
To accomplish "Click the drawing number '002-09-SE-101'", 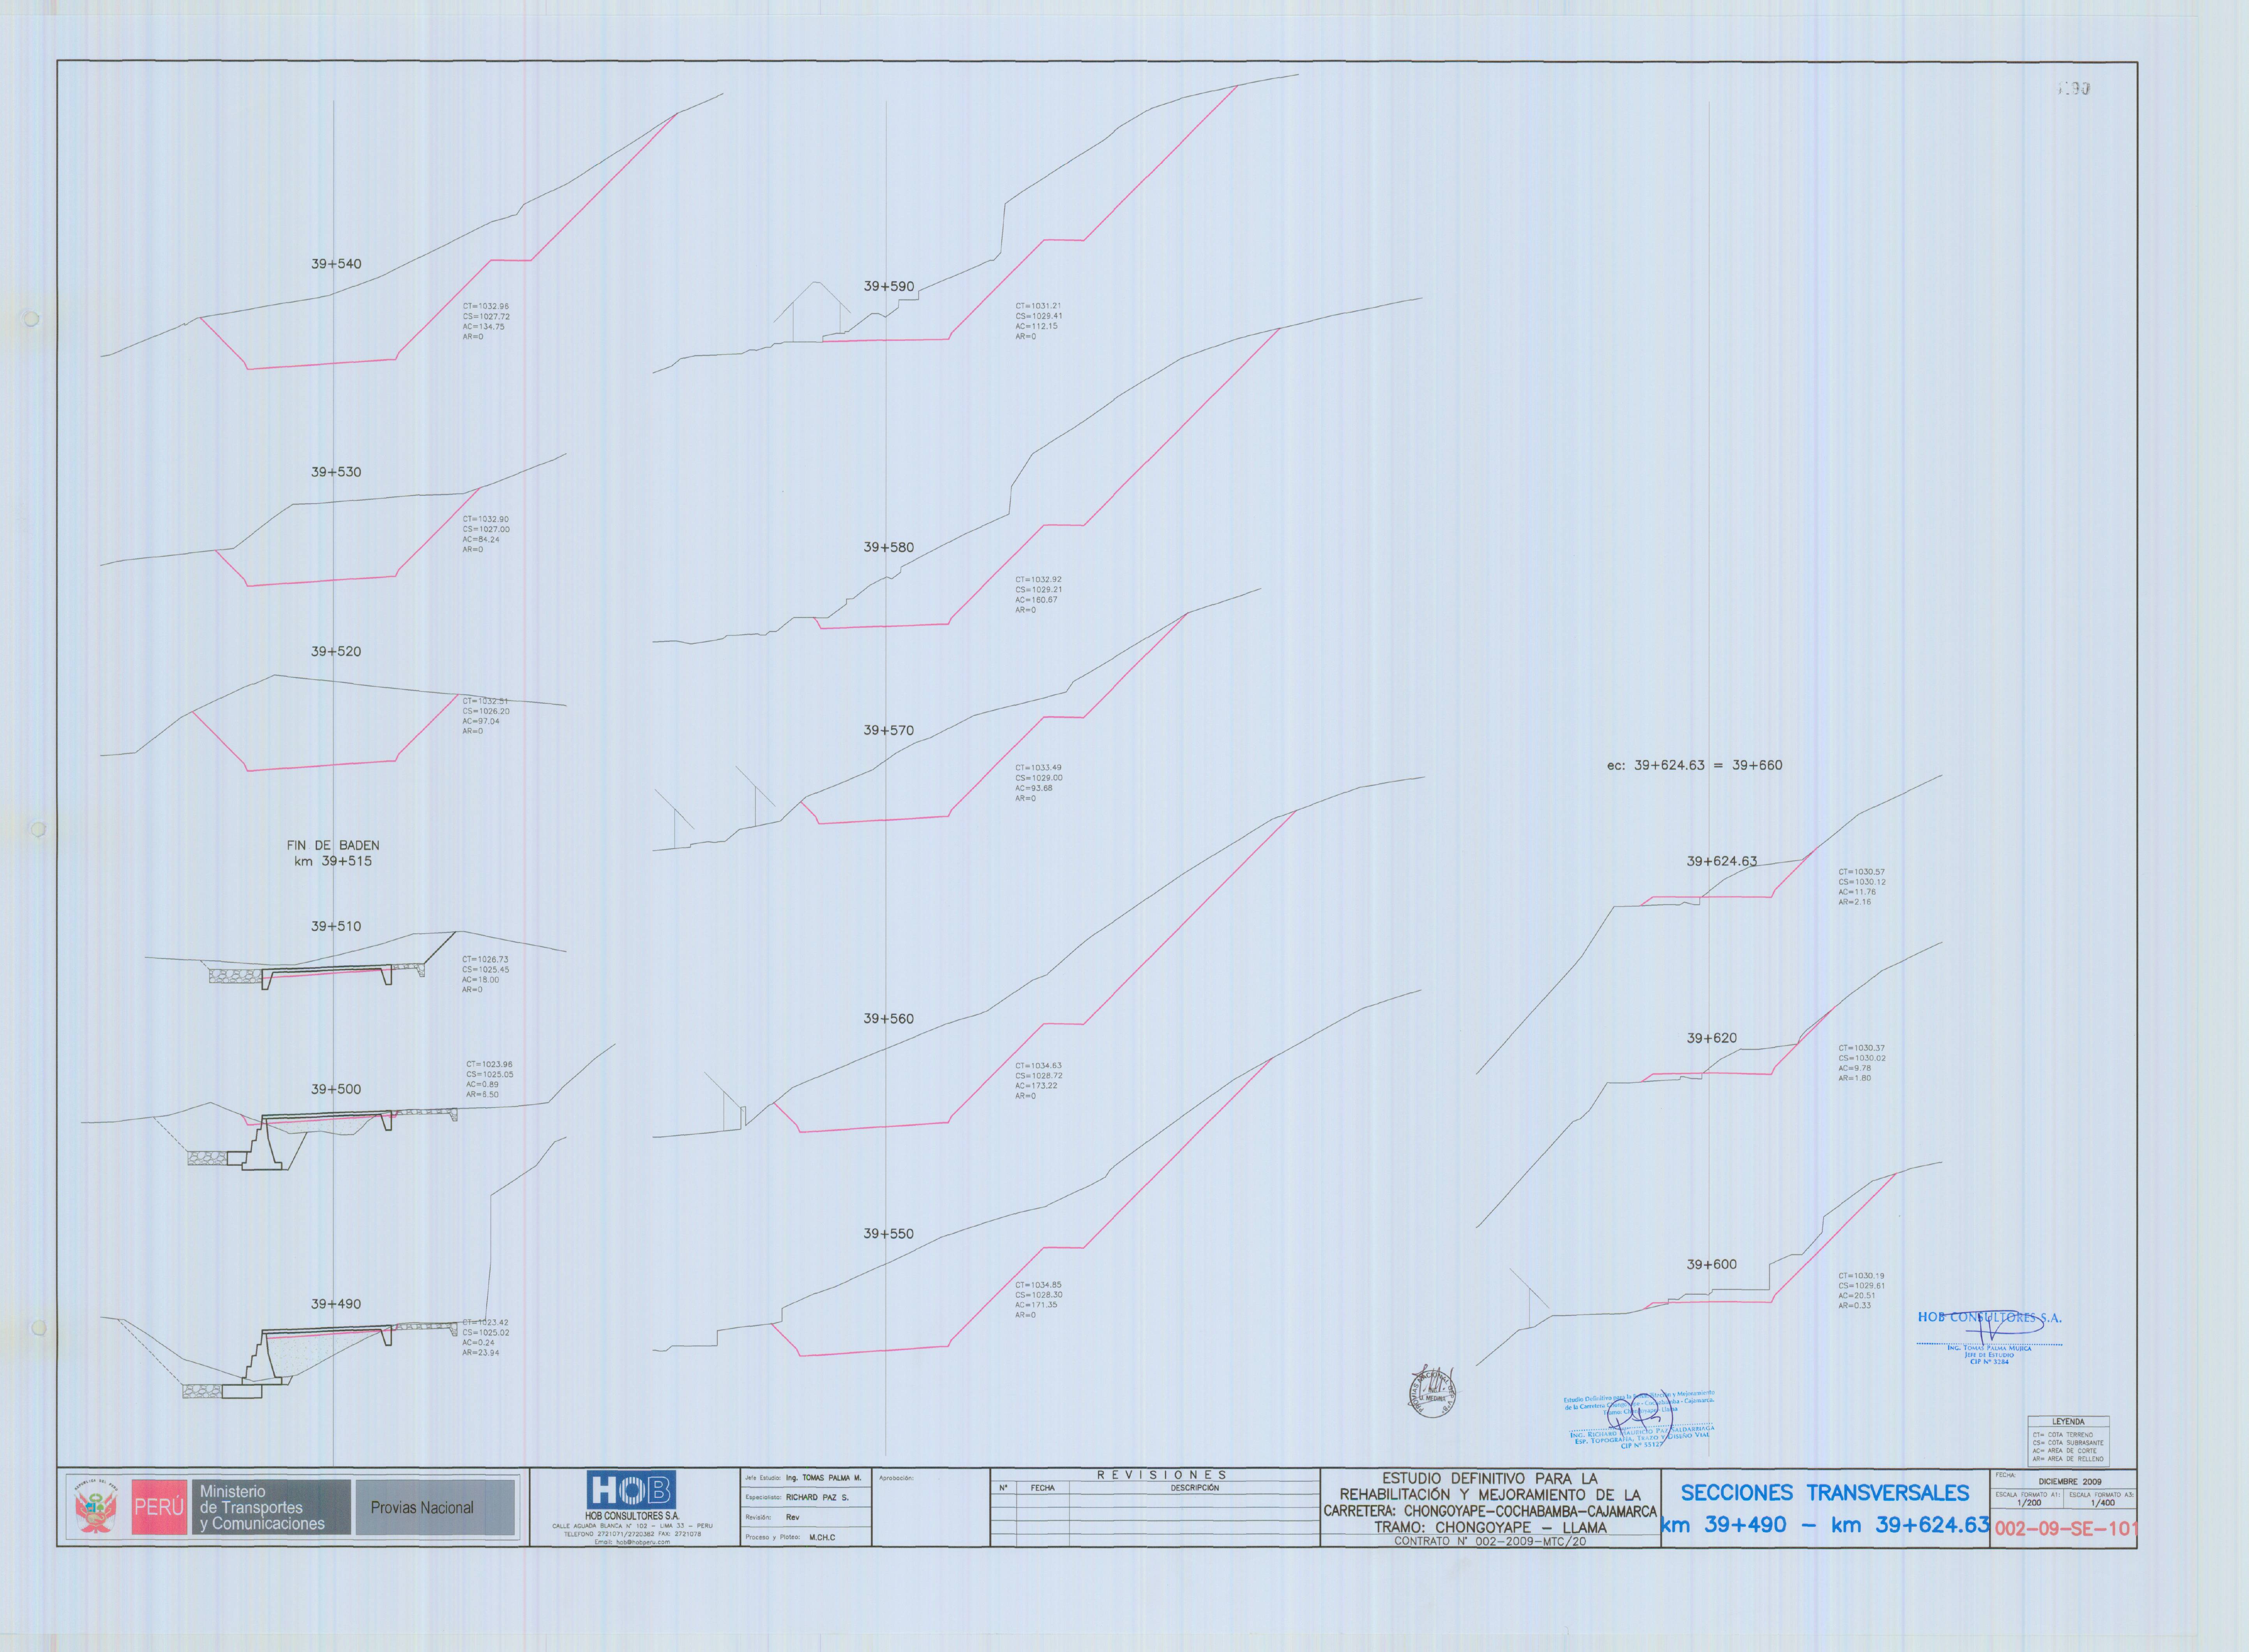I will tap(2066, 1529).
